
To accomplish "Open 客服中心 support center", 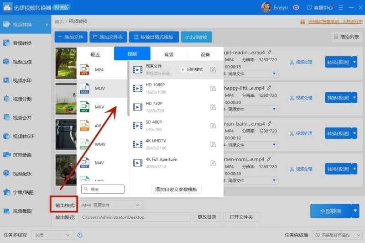I will (x=320, y=8).
